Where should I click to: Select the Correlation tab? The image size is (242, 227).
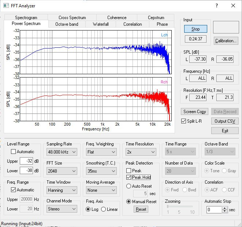tap(133, 24)
